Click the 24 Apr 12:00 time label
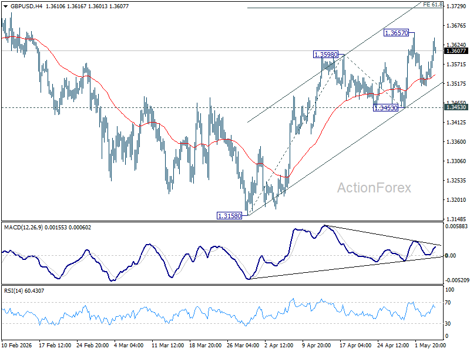The image size is (470, 352). click(393, 346)
